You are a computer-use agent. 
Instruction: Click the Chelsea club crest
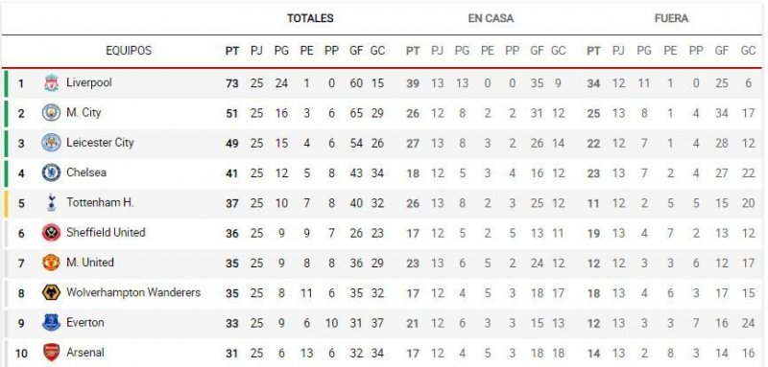click(x=52, y=172)
